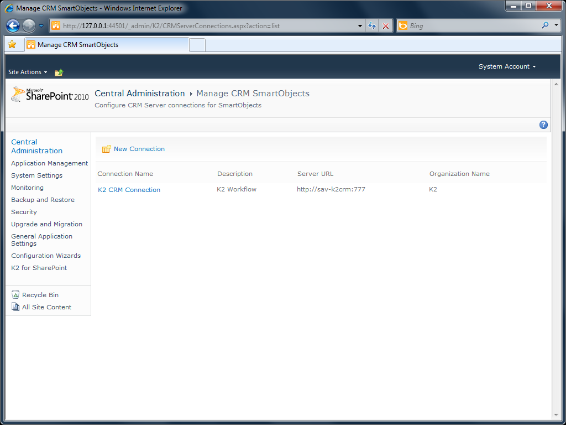Click the address bar URL field
This screenshot has width=566, height=425.
207,25
